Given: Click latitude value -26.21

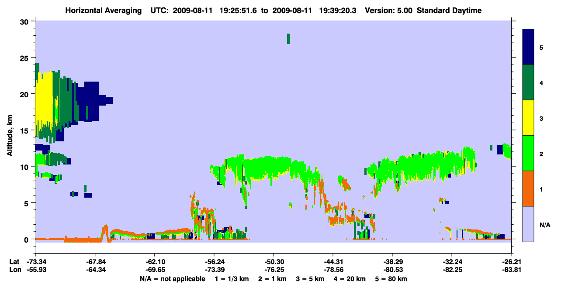Looking at the screenshot, I should [511, 262].
